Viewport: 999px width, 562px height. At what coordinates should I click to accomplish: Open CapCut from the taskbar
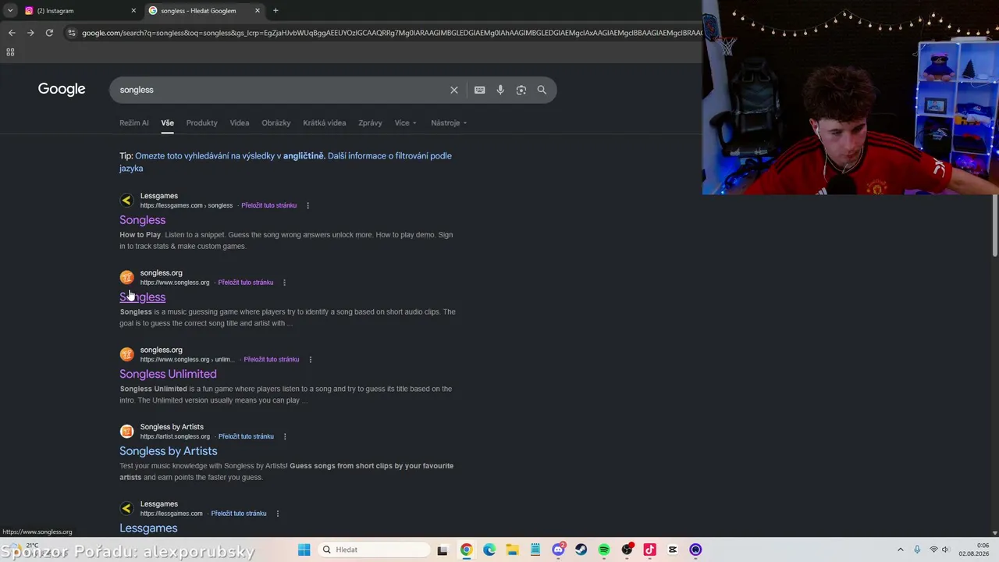tap(673, 550)
